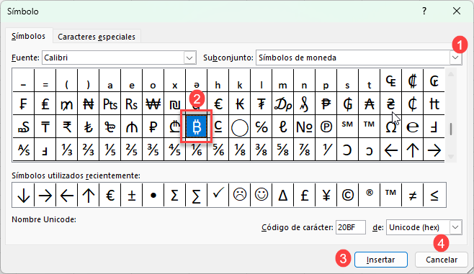Select the bullet in recently used symbols
This screenshot has height=274, width=474.
153,195
